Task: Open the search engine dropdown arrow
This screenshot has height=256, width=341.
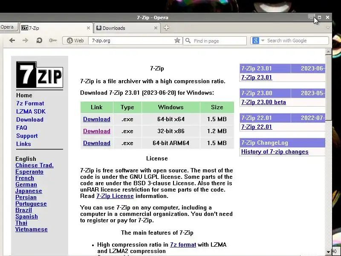Action: pos(263,41)
